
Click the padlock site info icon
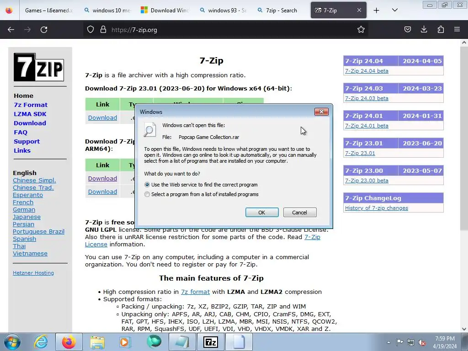(103, 30)
